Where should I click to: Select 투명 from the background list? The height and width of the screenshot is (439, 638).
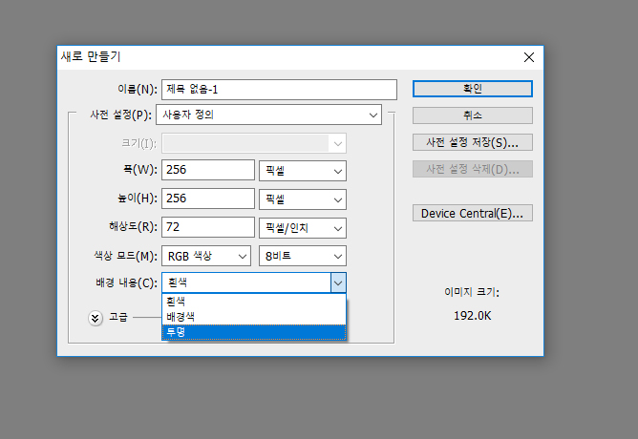pos(254,332)
